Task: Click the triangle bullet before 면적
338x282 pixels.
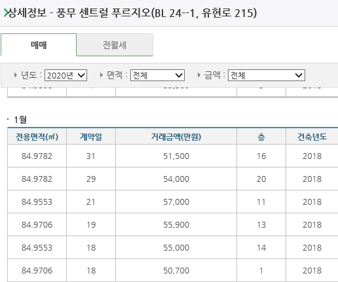Action: click(x=101, y=75)
